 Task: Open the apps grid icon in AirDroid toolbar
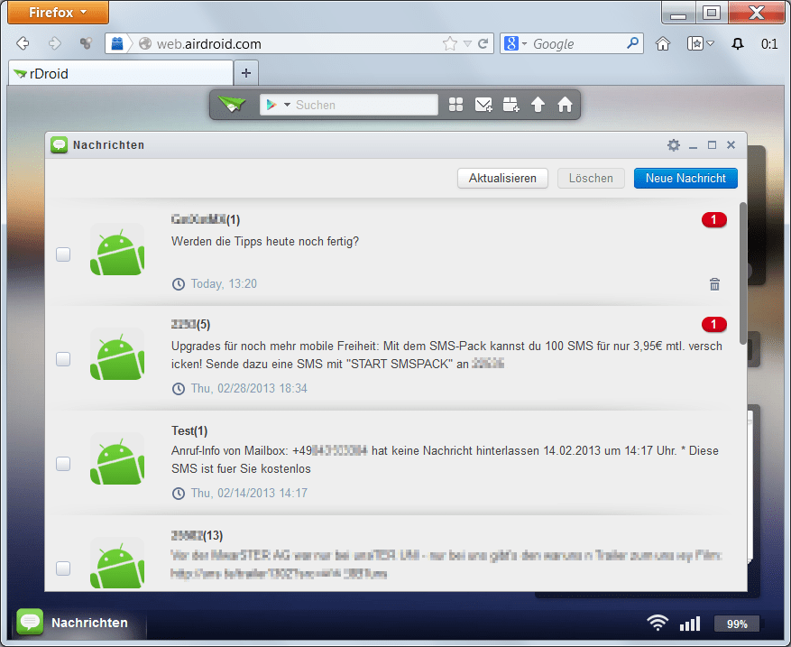(x=455, y=105)
